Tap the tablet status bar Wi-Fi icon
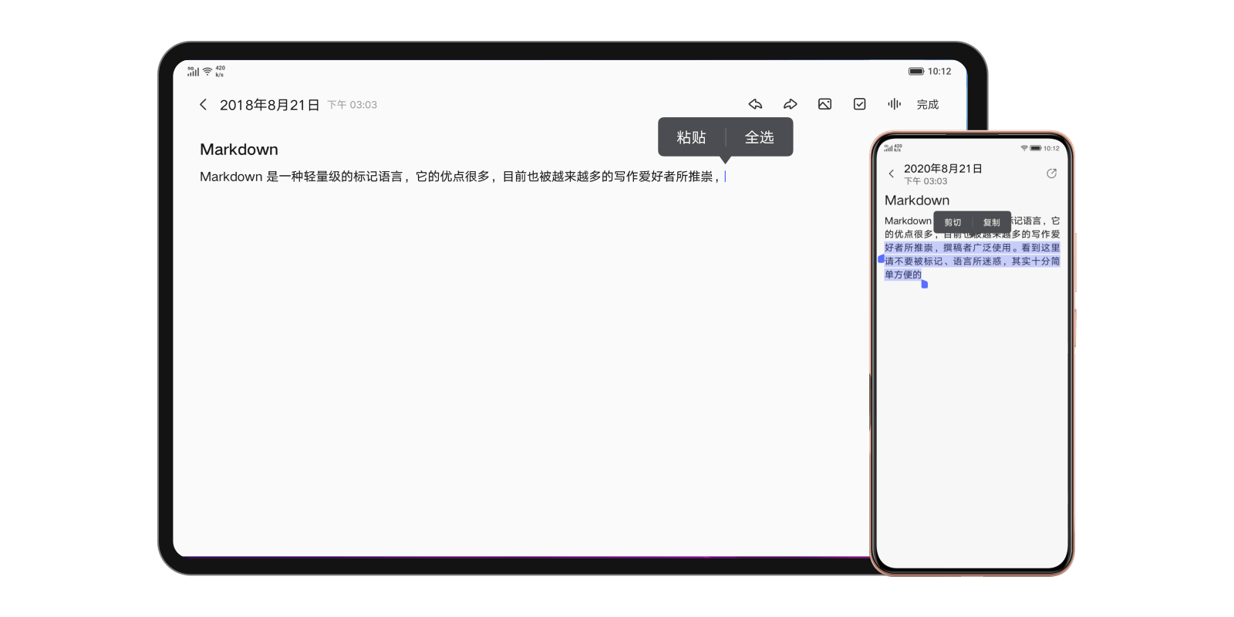The width and height of the screenshot is (1234, 617). (x=207, y=72)
